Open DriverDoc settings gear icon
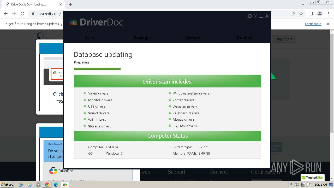Viewport: 334px width, 188px height. (250, 16)
